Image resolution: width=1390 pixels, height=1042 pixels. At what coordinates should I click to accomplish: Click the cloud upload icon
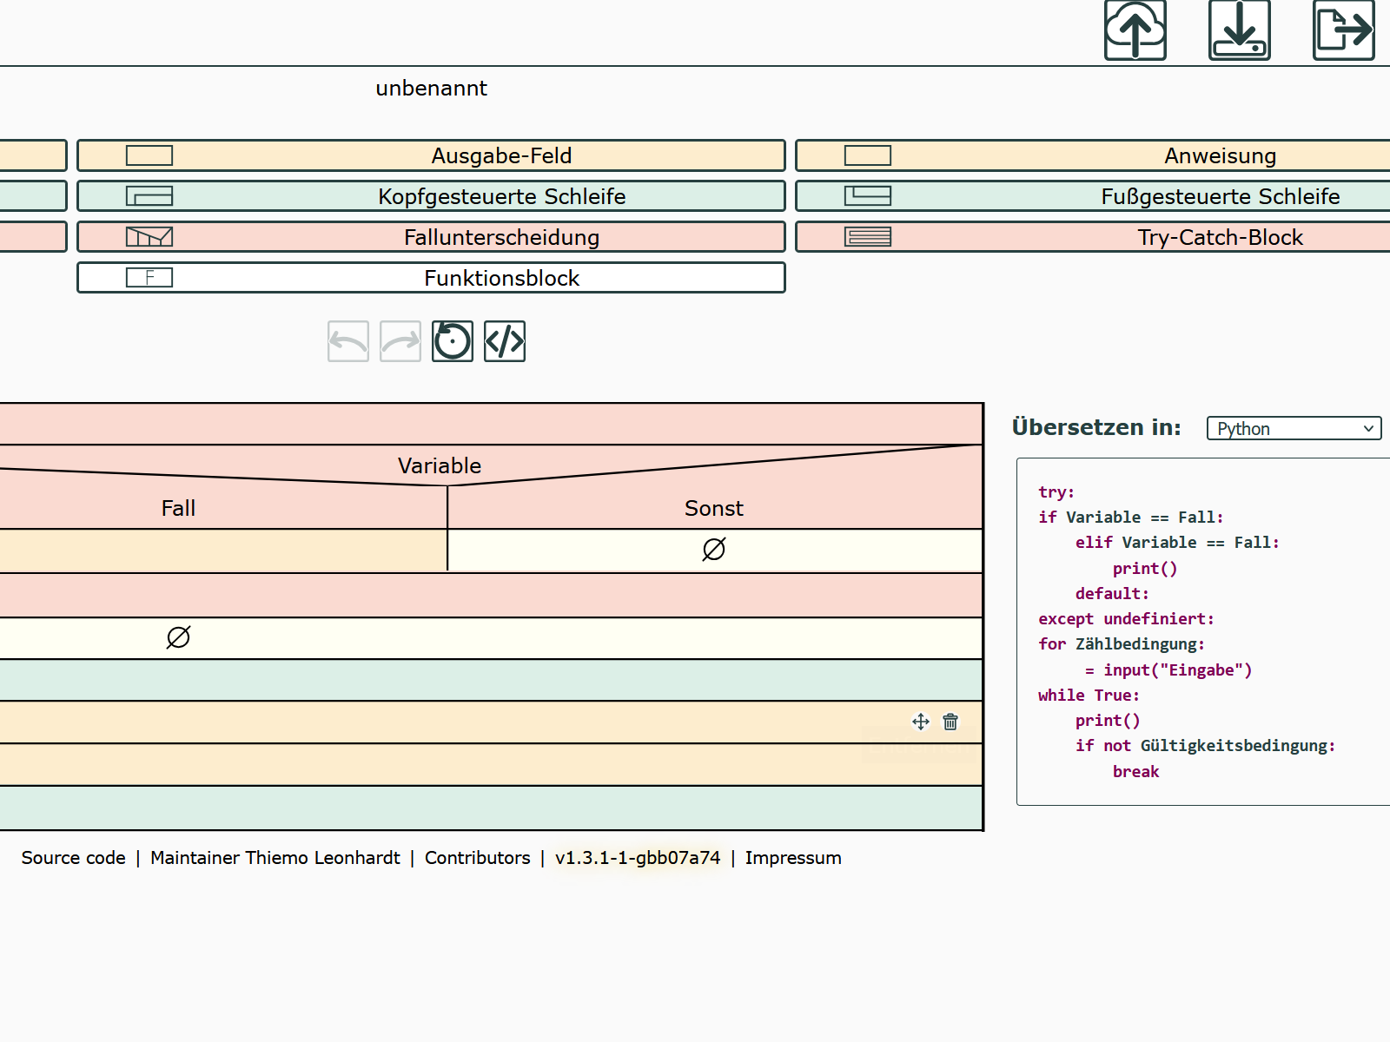coord(1135,30)
